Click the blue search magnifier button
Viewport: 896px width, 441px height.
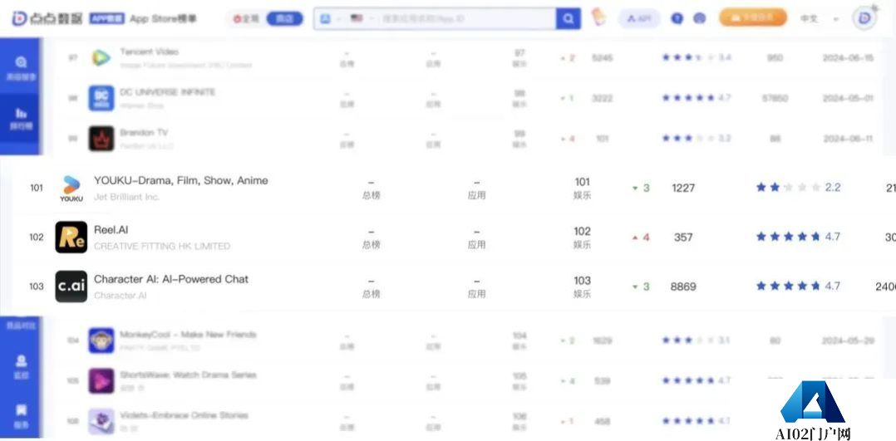pos(568,19)
